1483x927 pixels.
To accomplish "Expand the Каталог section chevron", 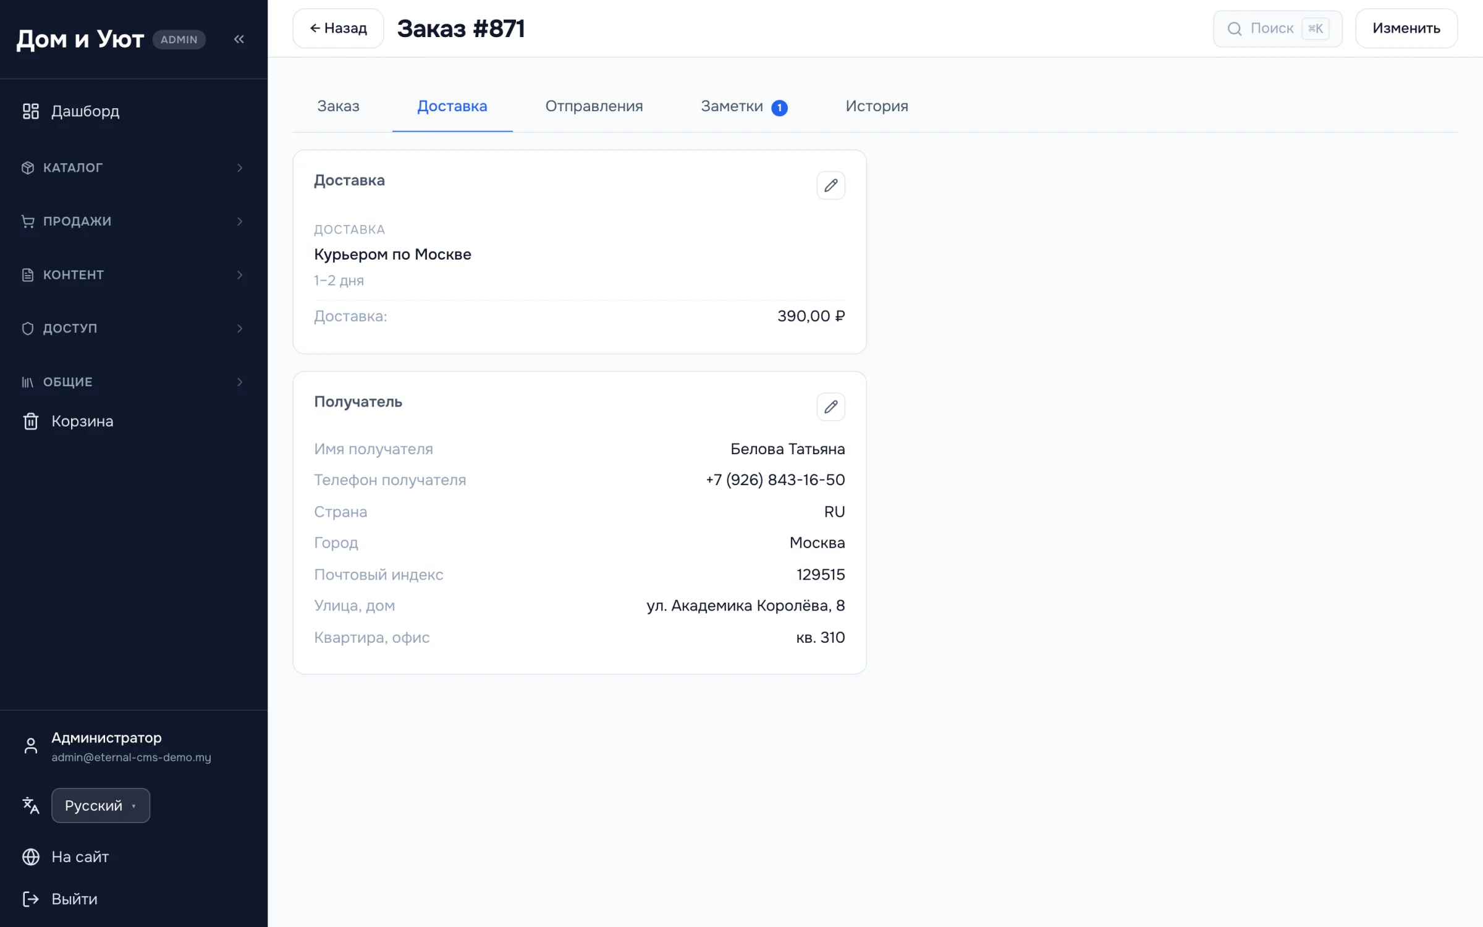I will click(240, 167).
